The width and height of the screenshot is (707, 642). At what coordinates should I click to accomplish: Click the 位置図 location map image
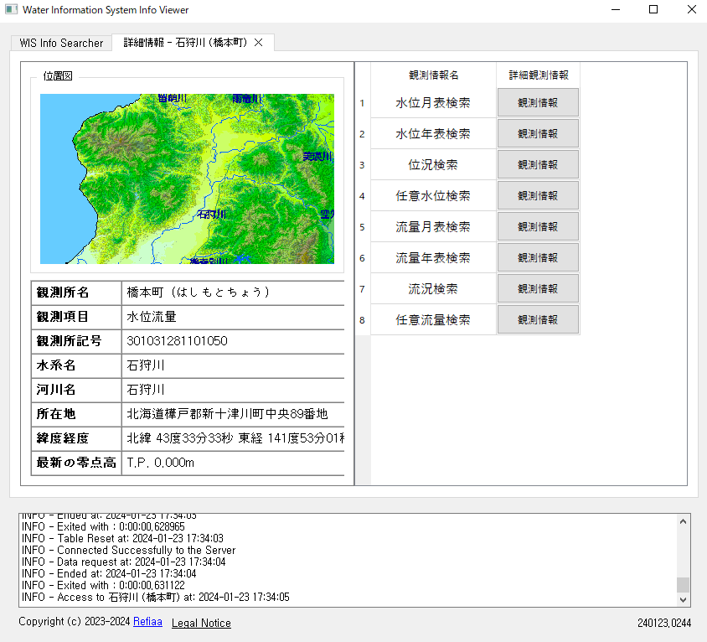pos(187,179)
